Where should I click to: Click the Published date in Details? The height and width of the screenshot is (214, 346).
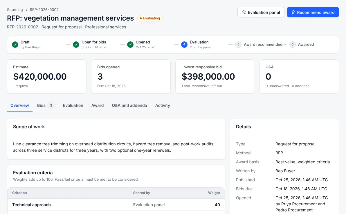pos(302,180)
